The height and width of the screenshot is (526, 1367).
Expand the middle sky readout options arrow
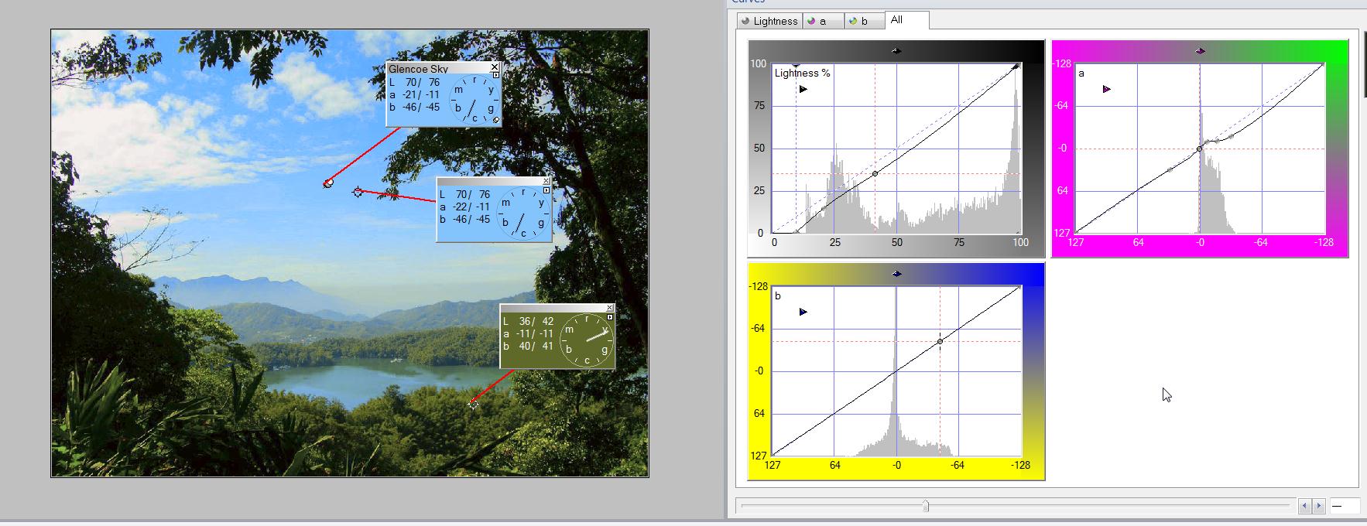[546, 190]
